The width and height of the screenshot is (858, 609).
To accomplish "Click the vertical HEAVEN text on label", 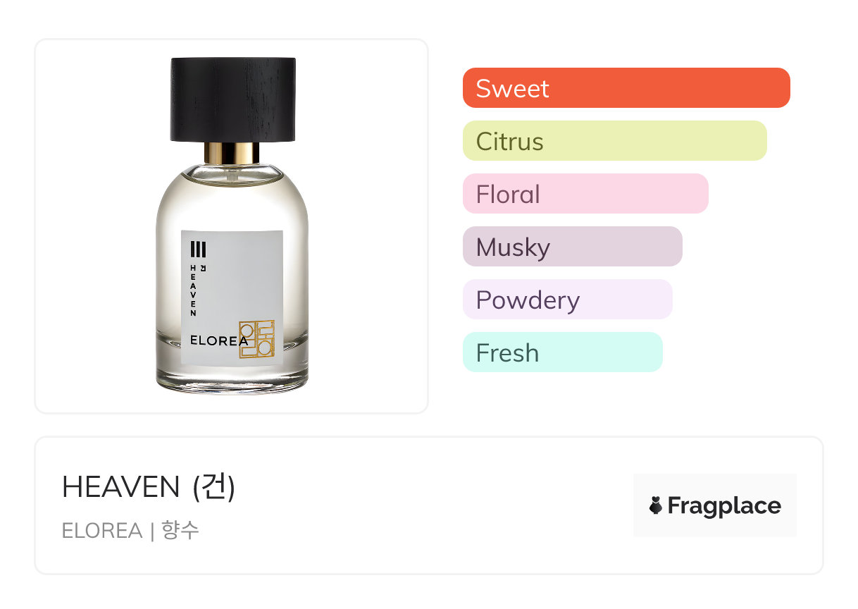I will pyautogui.click(x=193, y=290).
